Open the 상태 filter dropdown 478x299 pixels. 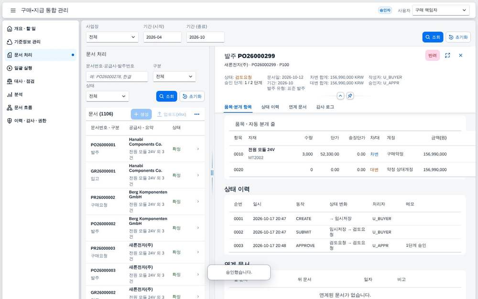coord(107,96)
